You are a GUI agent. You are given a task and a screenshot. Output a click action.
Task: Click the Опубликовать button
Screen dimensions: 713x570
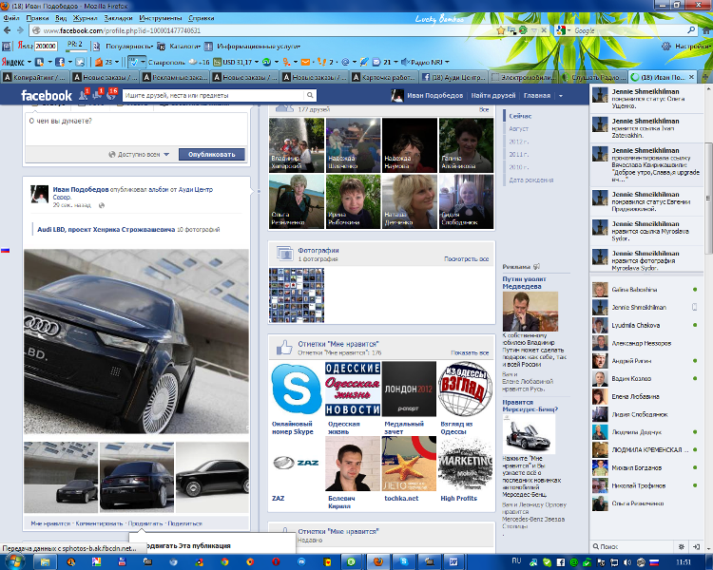coord(212,155)
